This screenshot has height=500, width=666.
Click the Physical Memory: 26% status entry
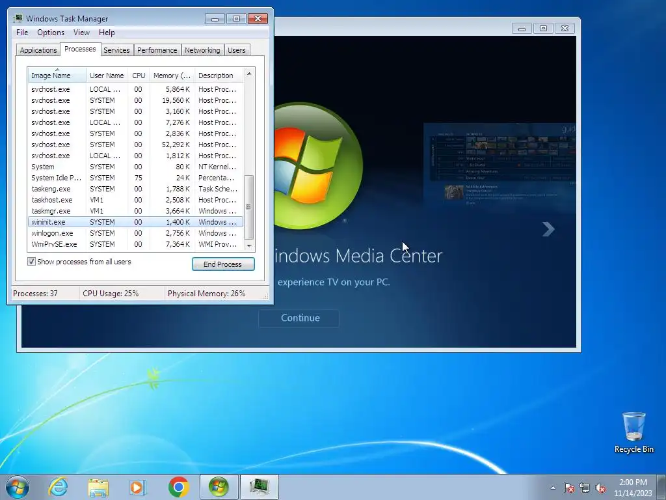pos(214,294)
